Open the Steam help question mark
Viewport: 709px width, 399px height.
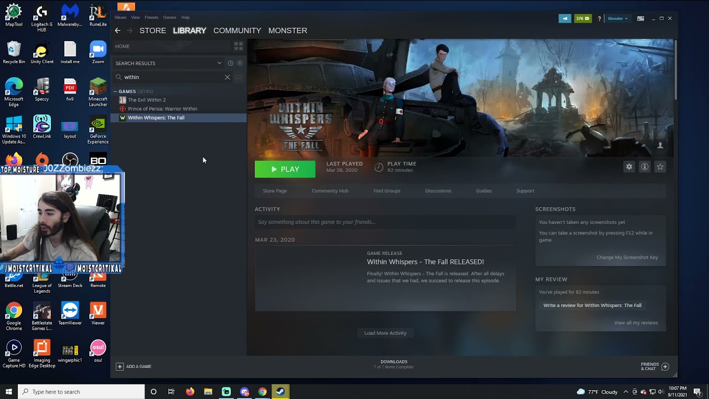(x=599, y=19)
